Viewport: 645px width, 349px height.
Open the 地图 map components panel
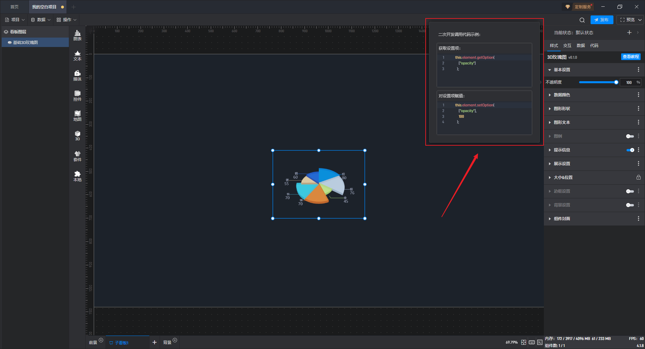tap(77, 116)
